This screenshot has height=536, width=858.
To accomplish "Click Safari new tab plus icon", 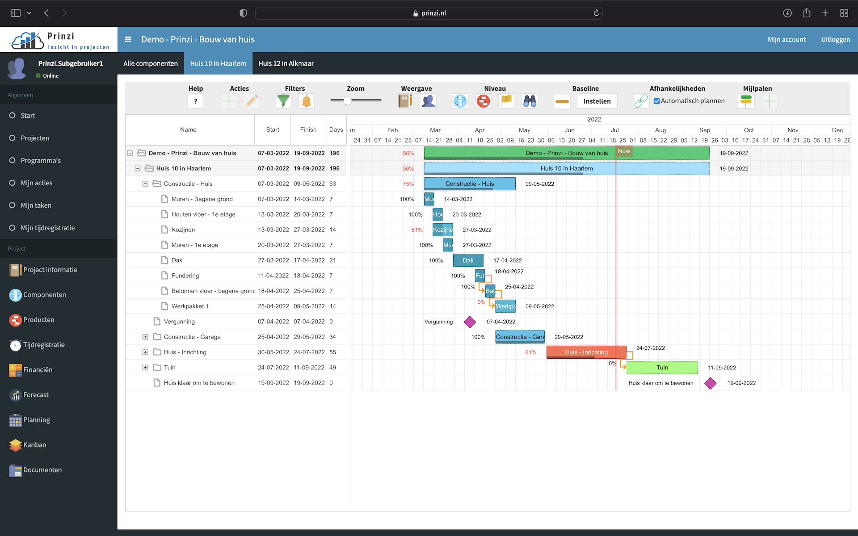I will pyautogui.click(x=825, y=13).
